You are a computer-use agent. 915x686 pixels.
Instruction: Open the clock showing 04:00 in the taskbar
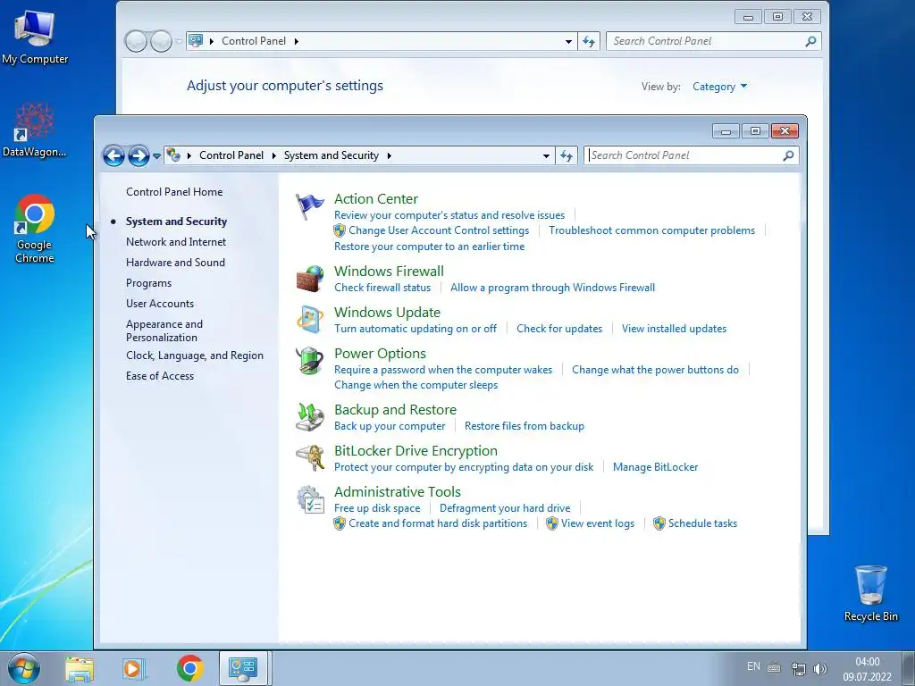coord(867,669)
